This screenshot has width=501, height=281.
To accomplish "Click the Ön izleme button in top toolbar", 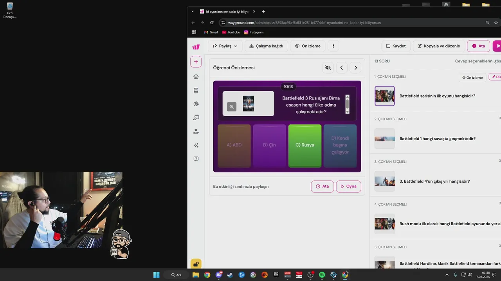I will point(308,46).
